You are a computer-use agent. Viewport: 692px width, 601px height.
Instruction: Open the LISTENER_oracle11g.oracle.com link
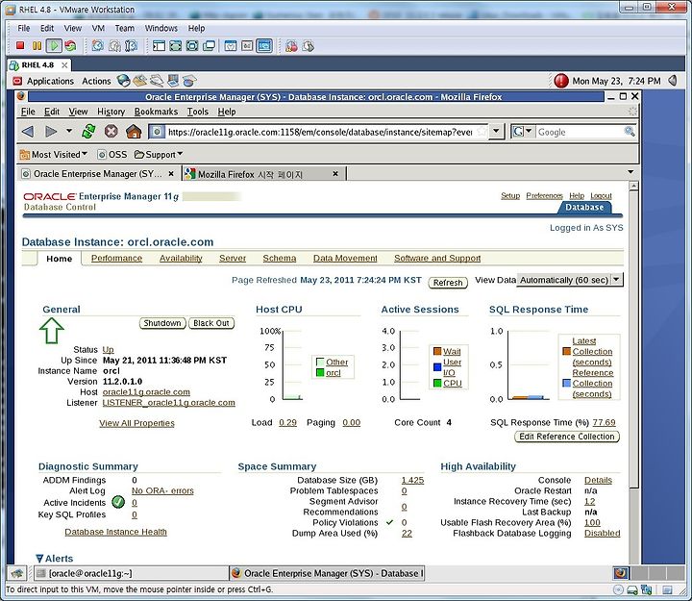pos(168,403)
